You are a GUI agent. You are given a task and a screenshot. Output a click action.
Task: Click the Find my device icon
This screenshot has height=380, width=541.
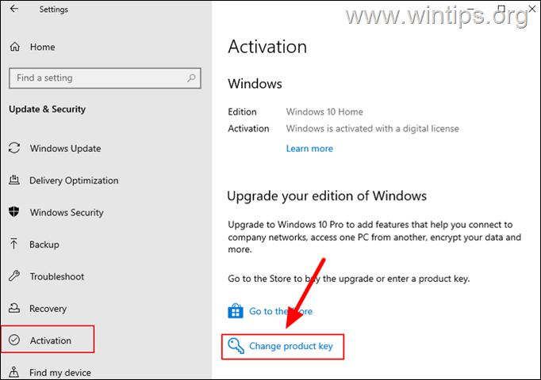13,372
